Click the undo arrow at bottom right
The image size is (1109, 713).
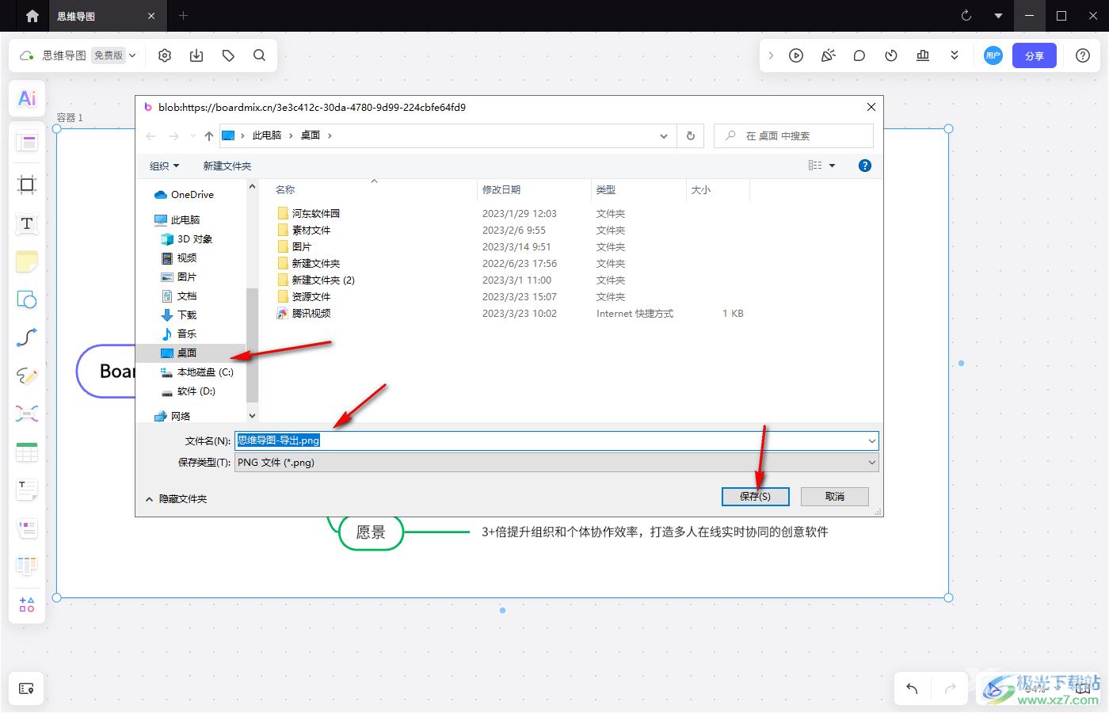[x=912, y=688]
